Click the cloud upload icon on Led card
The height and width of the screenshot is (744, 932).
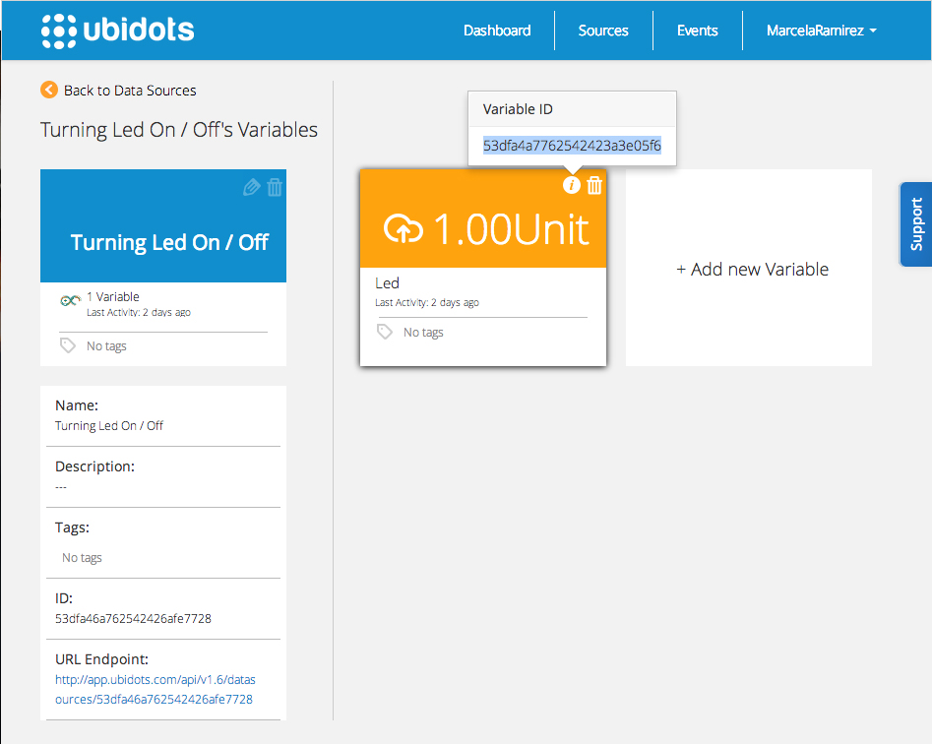point(403,229)
